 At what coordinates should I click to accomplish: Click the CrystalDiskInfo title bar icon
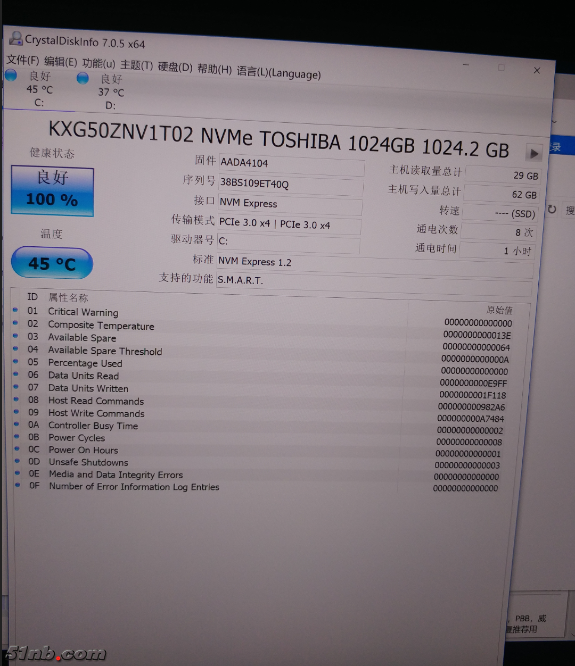pos(16,38)
